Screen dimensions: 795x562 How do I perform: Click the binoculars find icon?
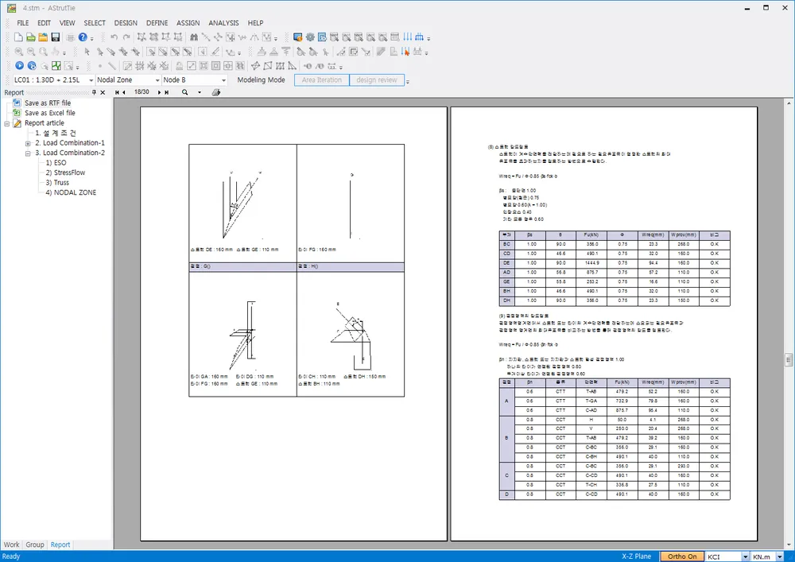pos(194,37)
